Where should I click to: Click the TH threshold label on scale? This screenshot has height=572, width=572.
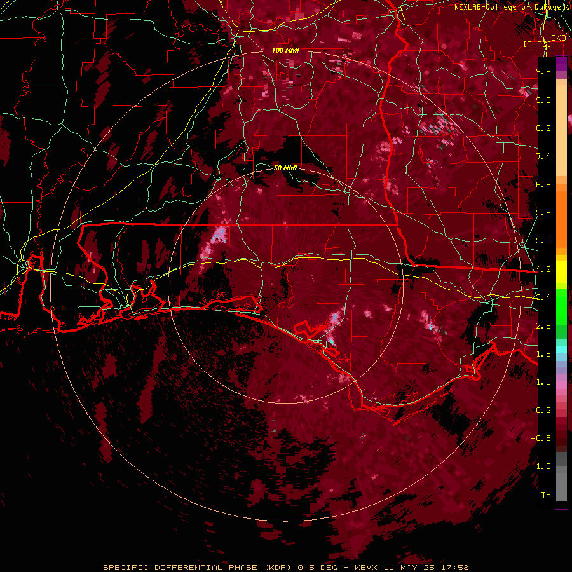tap(546, 495)
